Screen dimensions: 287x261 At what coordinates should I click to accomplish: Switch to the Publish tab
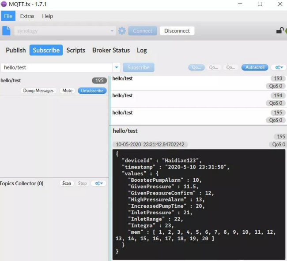15,50
